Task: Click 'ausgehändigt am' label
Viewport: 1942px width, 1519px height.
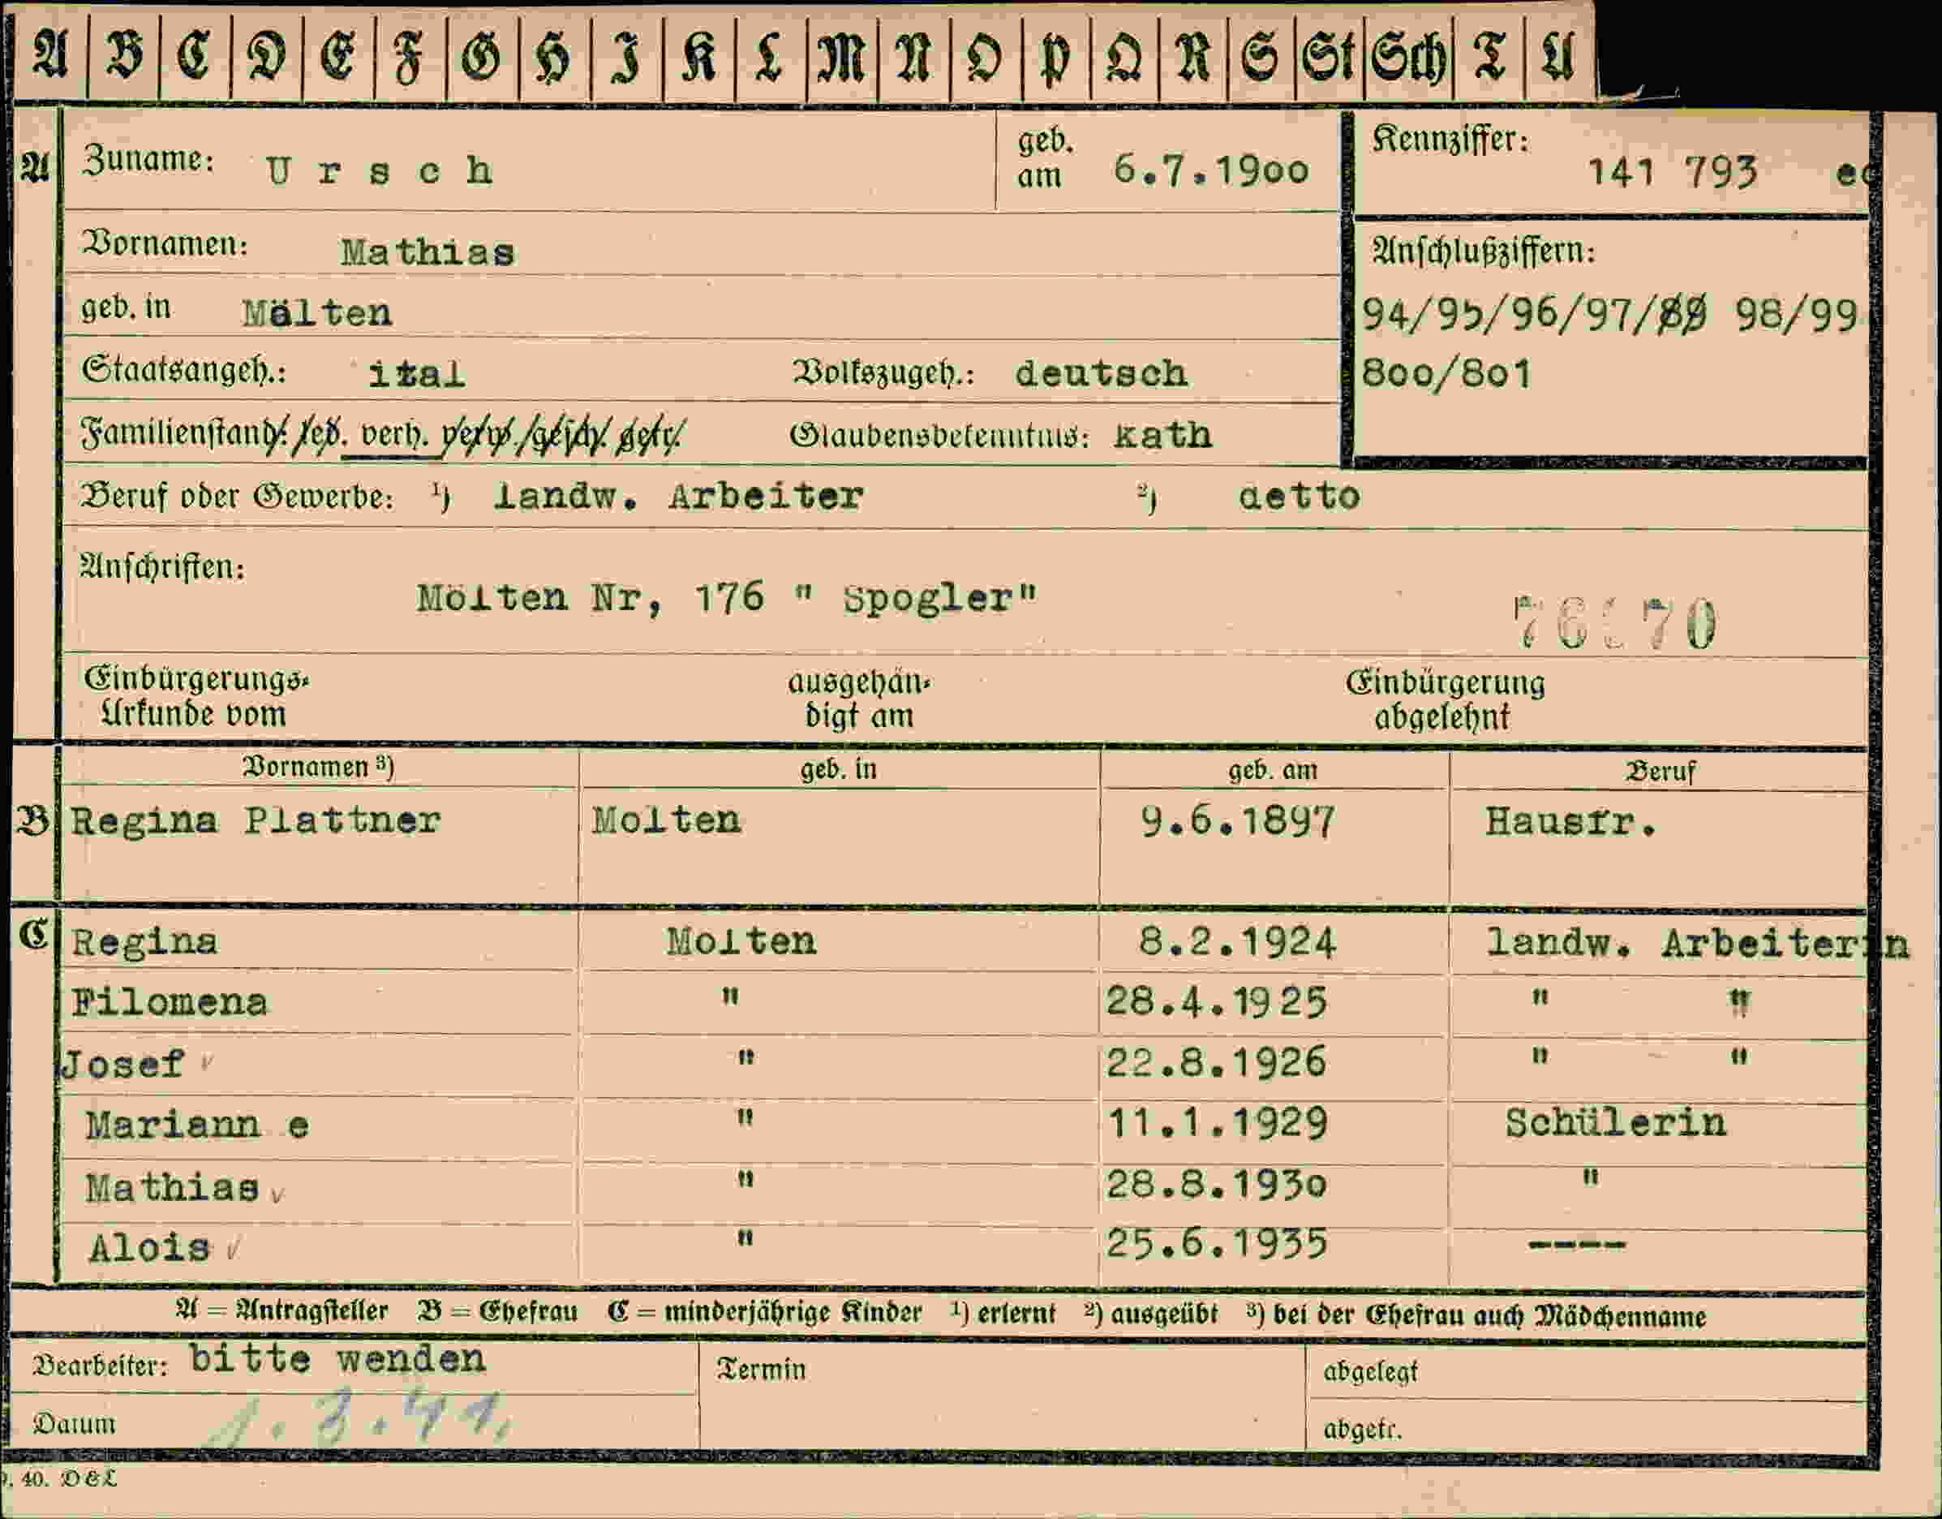Action: [x=859, y=699]
